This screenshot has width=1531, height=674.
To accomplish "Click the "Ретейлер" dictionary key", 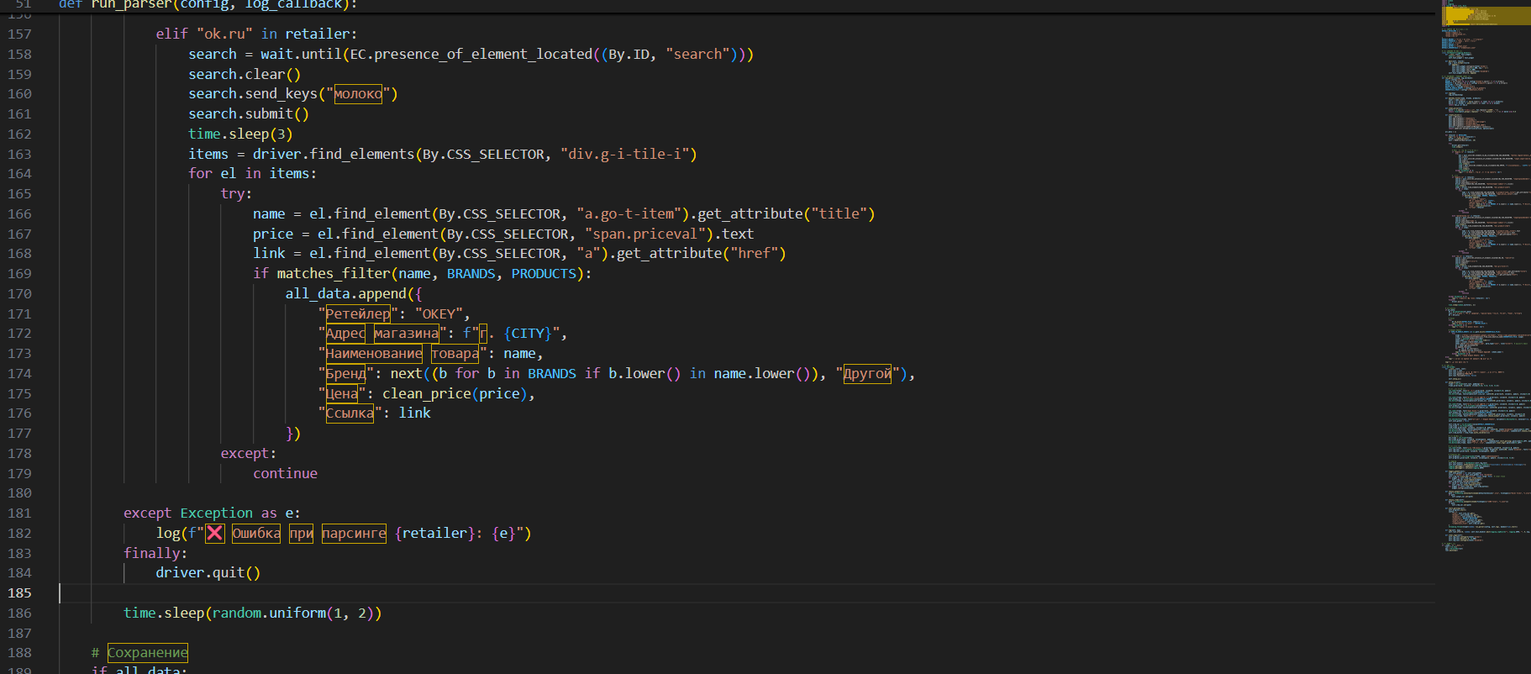I will click(x=358, y=313).
